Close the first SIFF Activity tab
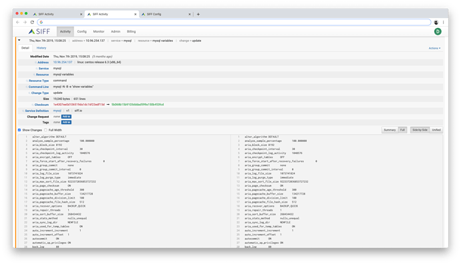The image size is (461, 264). click(x=81, y=14)
